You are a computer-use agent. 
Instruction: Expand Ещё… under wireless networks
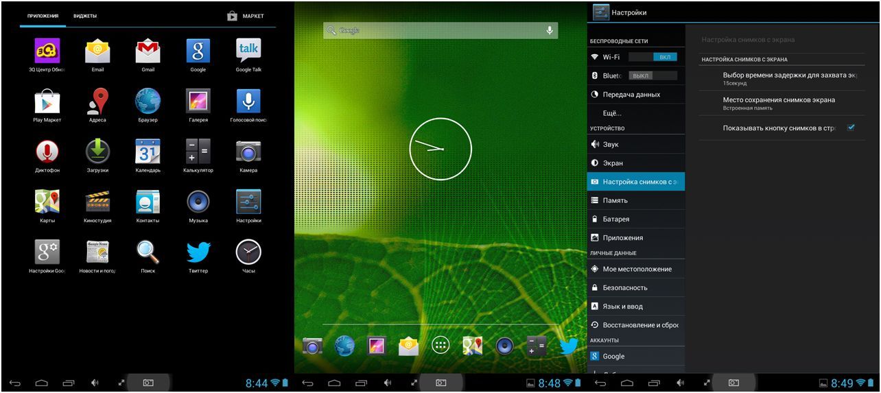tap(612, 112)
